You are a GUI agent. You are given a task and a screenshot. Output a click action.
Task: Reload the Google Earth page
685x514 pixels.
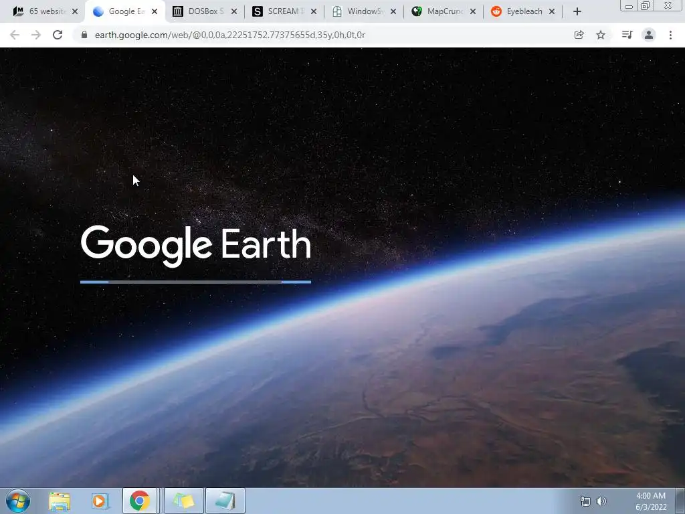[58, 35]
